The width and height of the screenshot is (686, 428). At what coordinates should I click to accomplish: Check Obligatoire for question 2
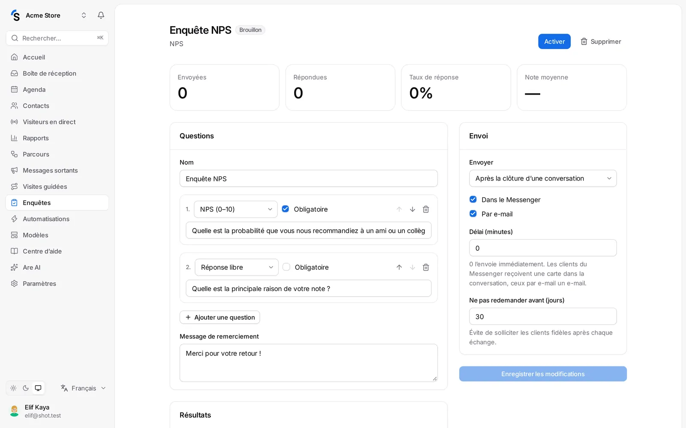286,267
